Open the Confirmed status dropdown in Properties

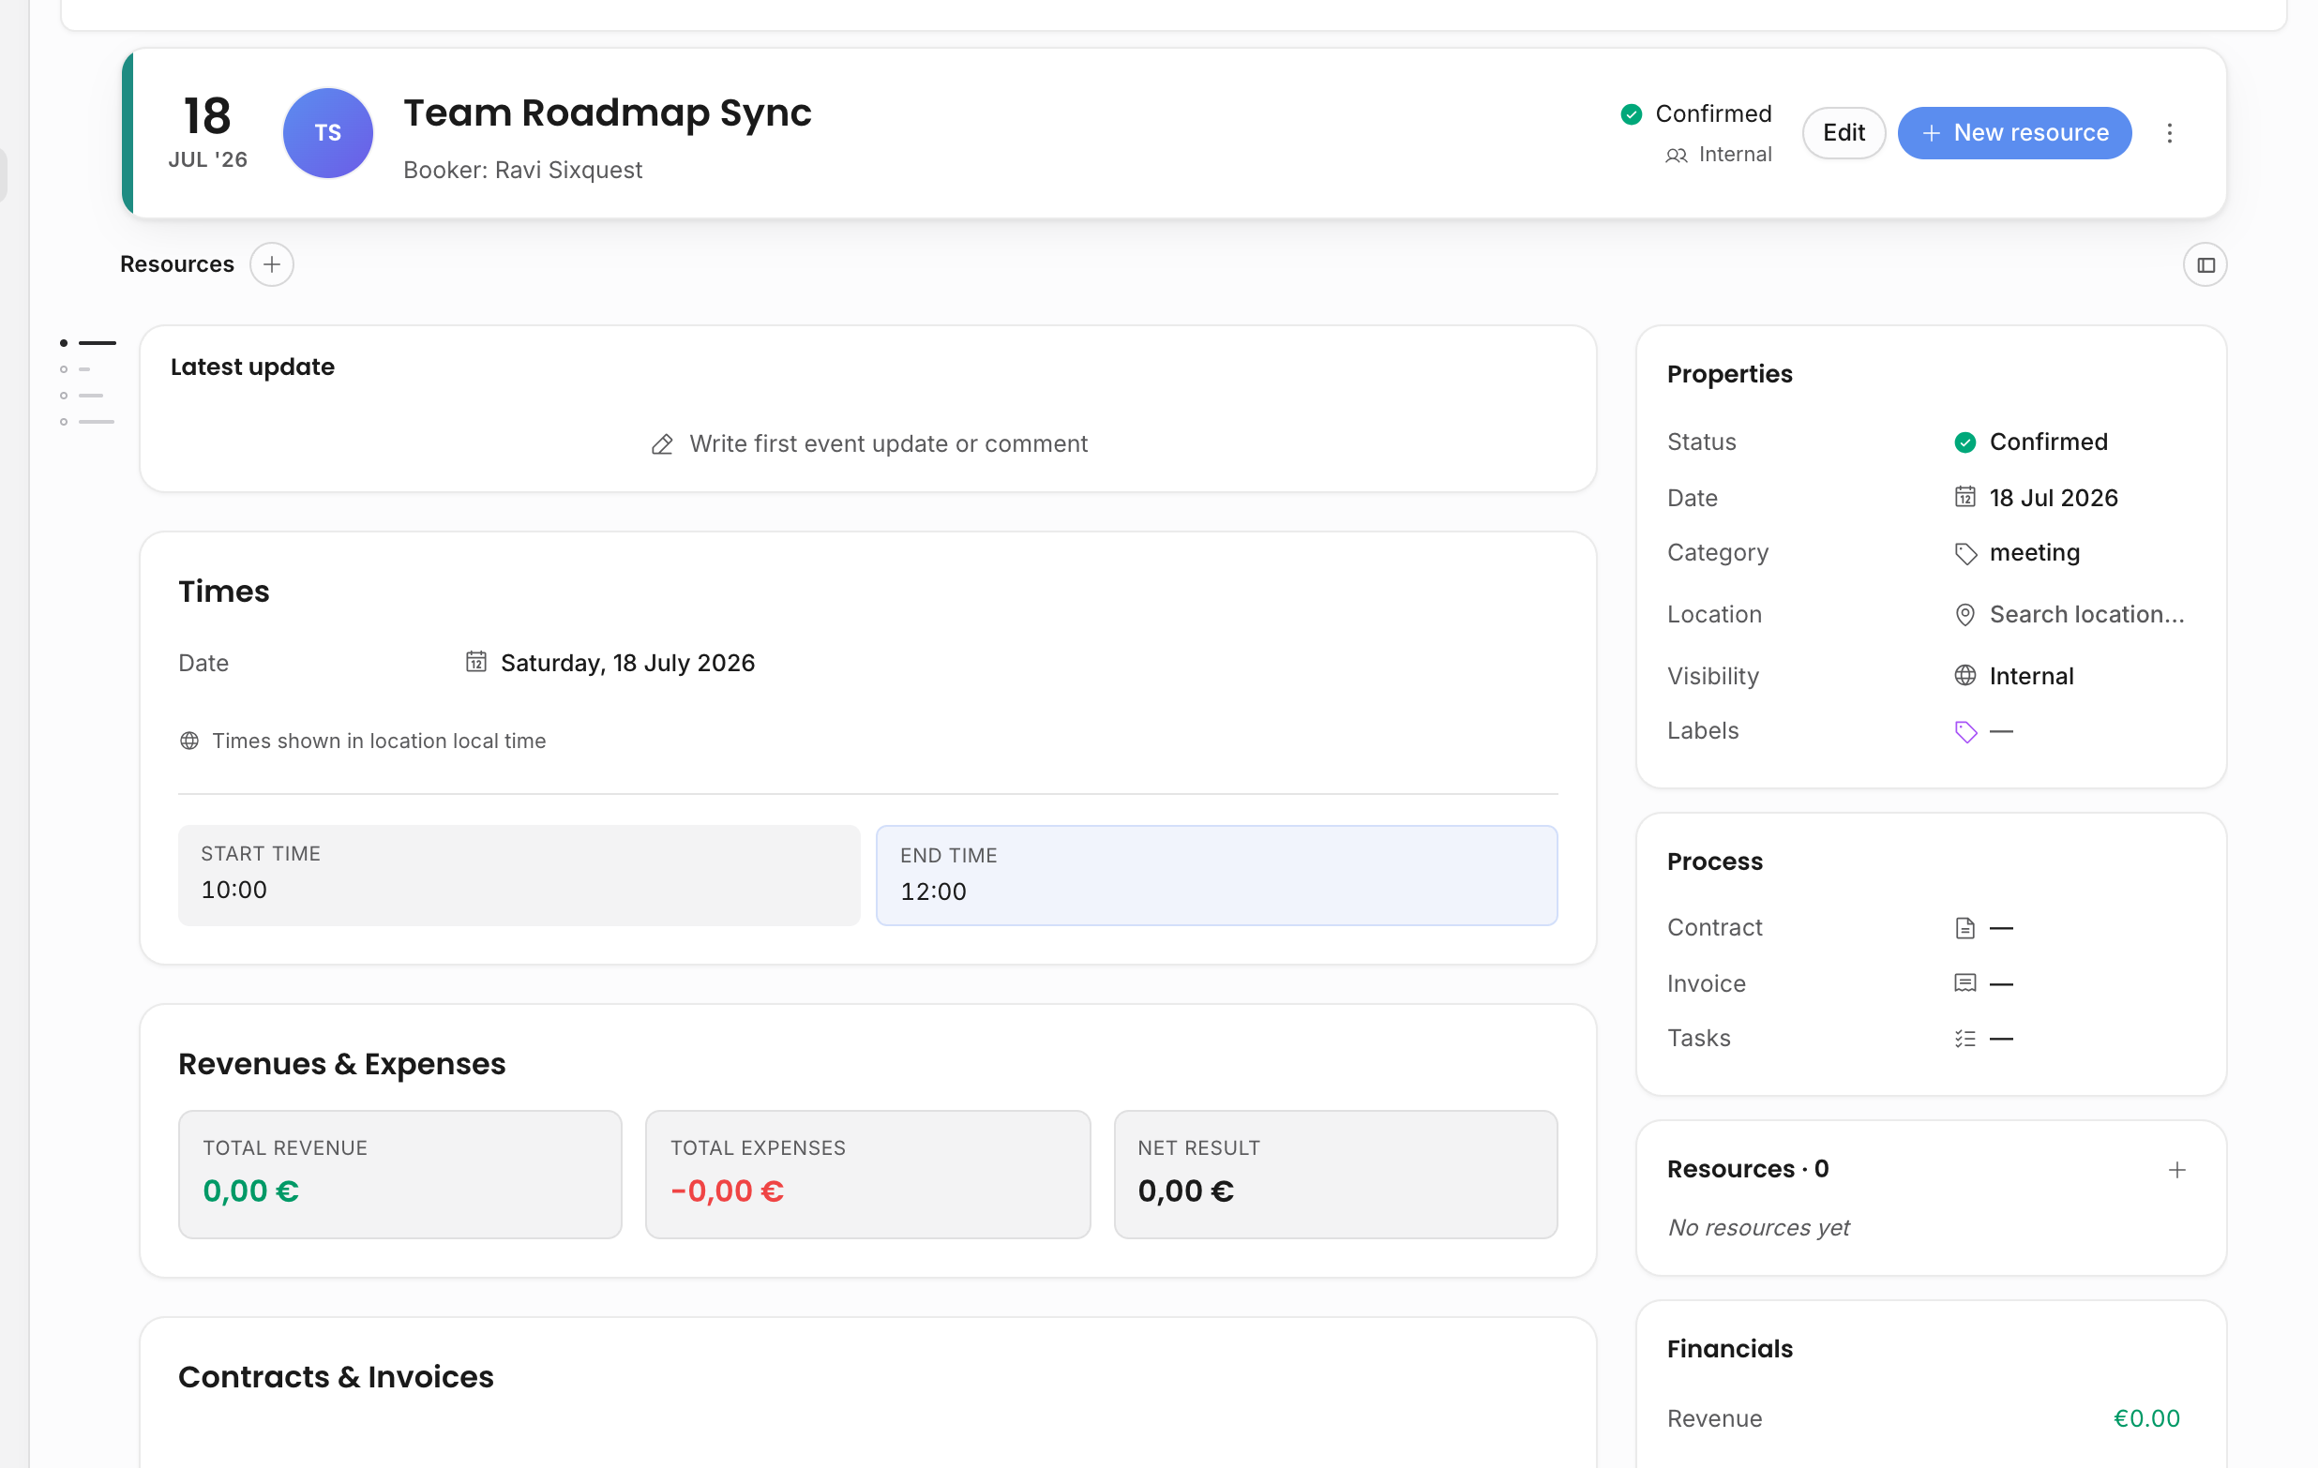point(2030,442)
